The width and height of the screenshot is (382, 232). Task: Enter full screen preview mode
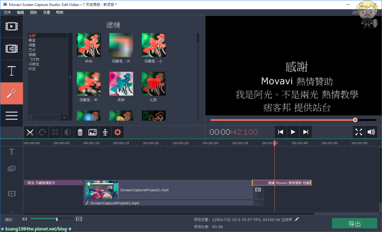point(358,132)
